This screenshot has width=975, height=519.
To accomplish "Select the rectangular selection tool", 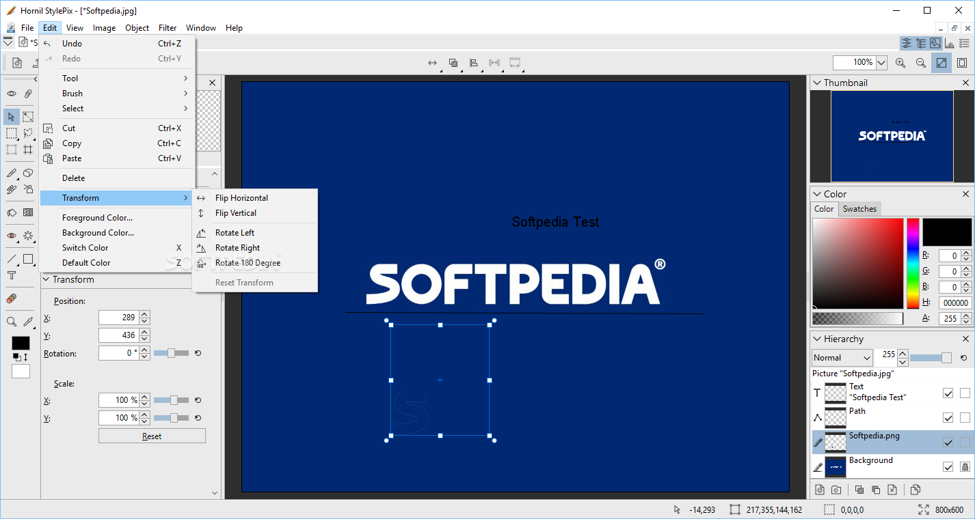I will (12, 133).
